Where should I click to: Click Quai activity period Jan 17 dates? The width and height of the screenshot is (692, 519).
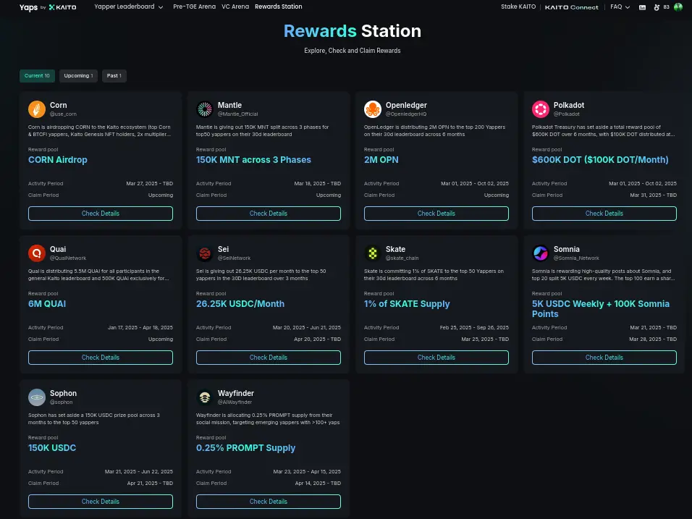point(140,327)
